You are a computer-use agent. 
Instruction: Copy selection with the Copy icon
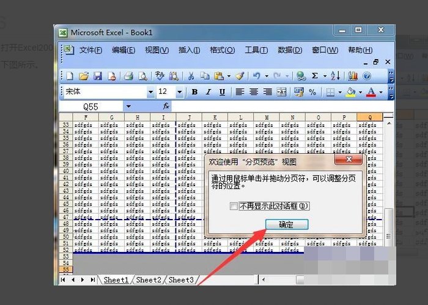tap(205, 76)
